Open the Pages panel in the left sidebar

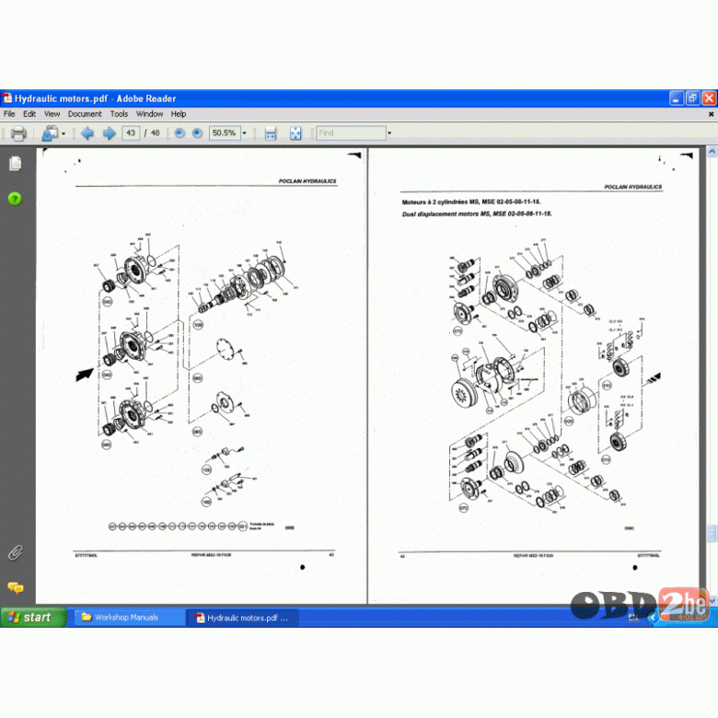(x=15, y=164)
